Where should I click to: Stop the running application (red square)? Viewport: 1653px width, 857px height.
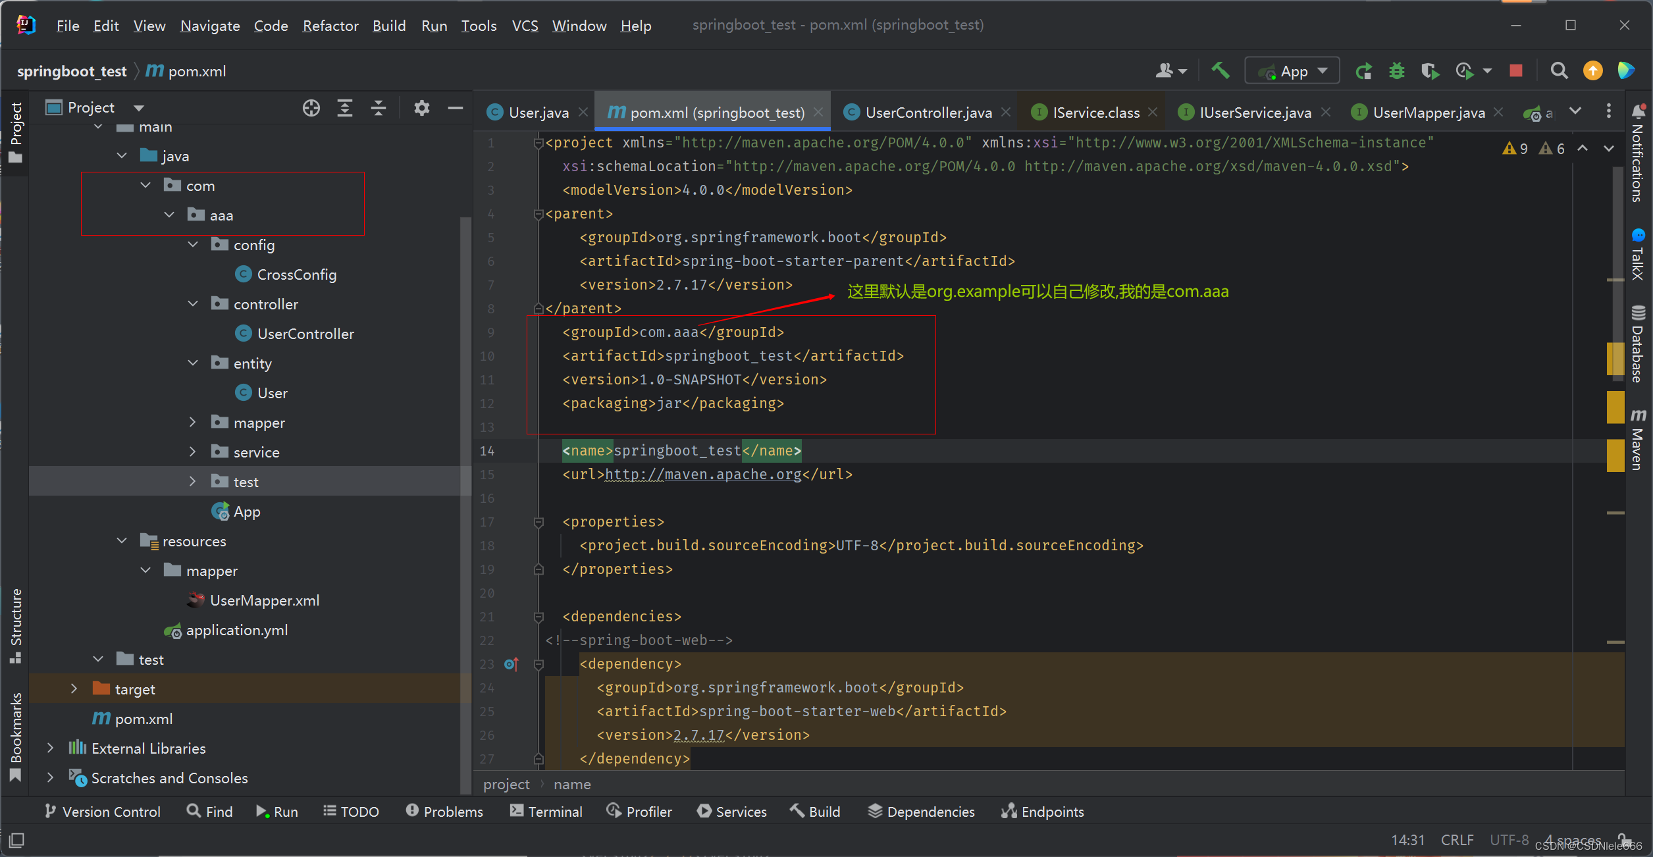tap(1516, 70)
